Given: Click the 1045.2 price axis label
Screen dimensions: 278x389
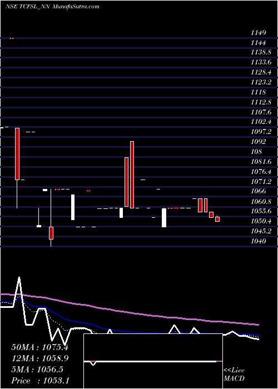Looking at the screenshot, I should pyautogui.click(x=261, y=231).
